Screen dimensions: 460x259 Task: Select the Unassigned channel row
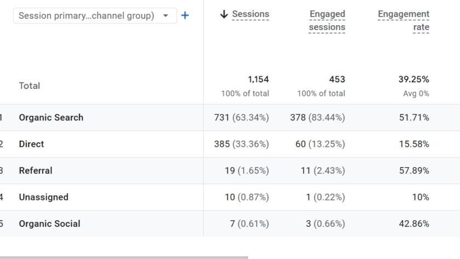click(x=43, y=197)
